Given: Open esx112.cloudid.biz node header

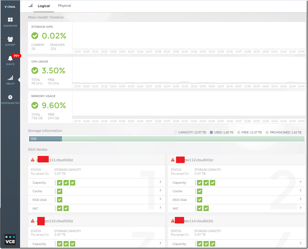Looking at the screenshot, I should pyautogui.click(x=237, y=160).
